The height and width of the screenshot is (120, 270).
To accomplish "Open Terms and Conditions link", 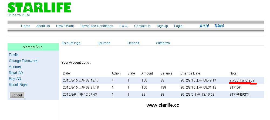I will tap(96, 26).
